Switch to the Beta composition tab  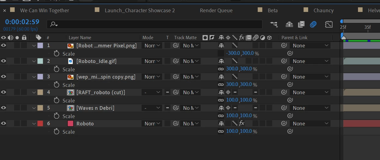(x=273, y=10)
